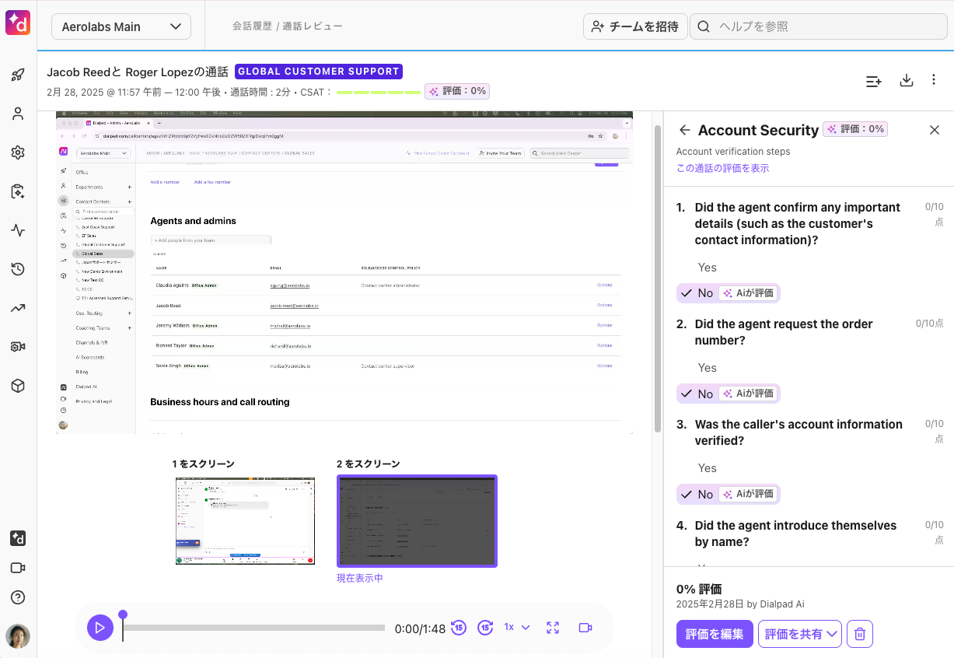Open the 会話履歴 breadcrumb
The width and height of the screenshot is (954, 658).
[252, 26]
